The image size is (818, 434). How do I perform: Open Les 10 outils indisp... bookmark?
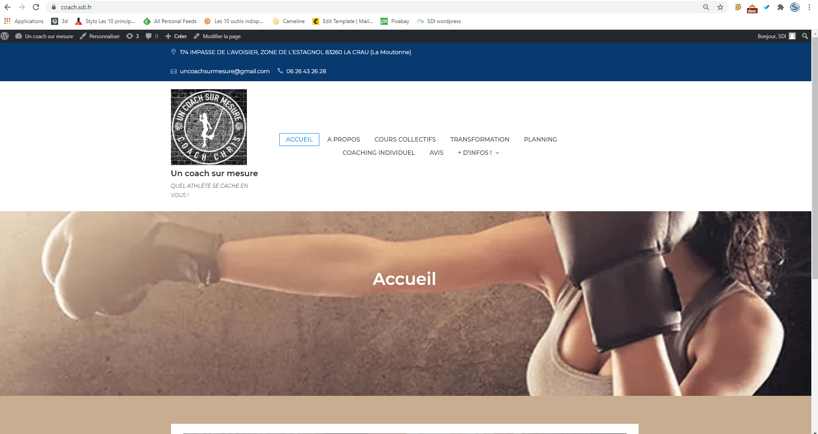(234, 21)
